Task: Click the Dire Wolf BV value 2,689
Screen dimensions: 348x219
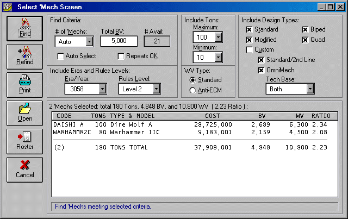Action: click(260, 124)
